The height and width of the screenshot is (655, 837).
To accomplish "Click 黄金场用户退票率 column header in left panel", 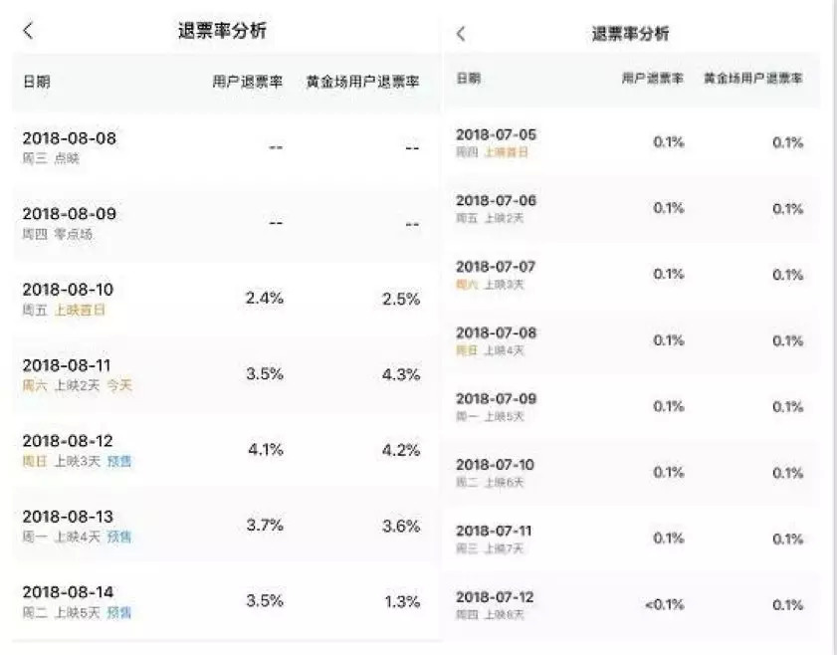I will (x=363, y=83).
